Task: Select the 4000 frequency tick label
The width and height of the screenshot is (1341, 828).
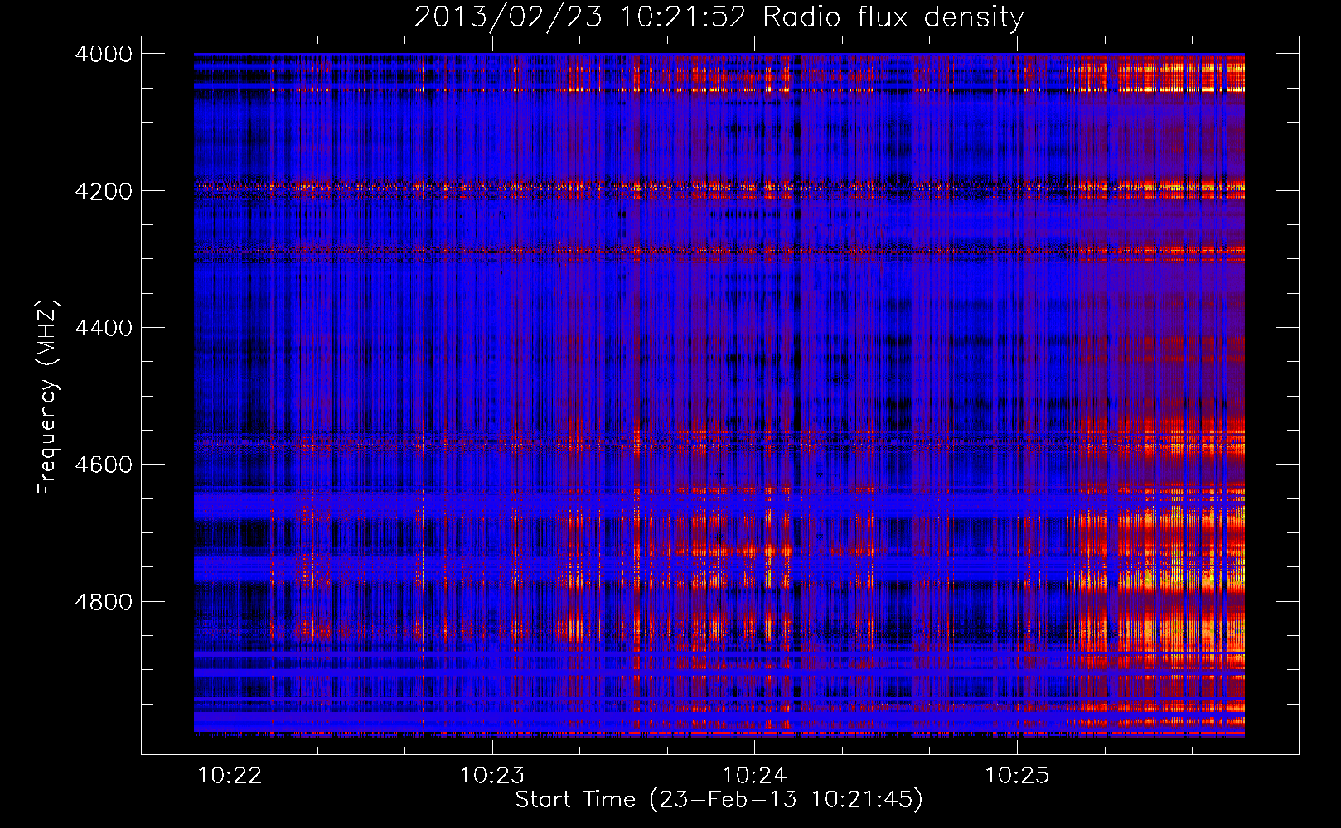Action: click(x=104, y=54)
